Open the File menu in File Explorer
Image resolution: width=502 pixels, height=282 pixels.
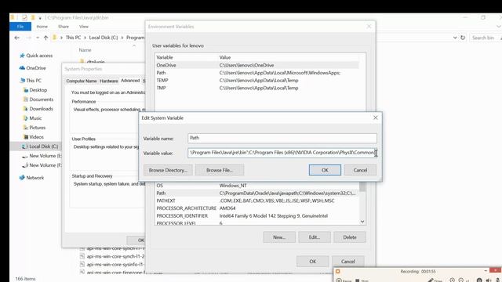click(20, 27)
